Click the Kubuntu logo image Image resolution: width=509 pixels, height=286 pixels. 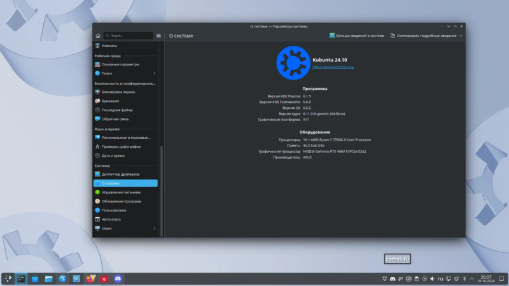(x=293, y=62)
